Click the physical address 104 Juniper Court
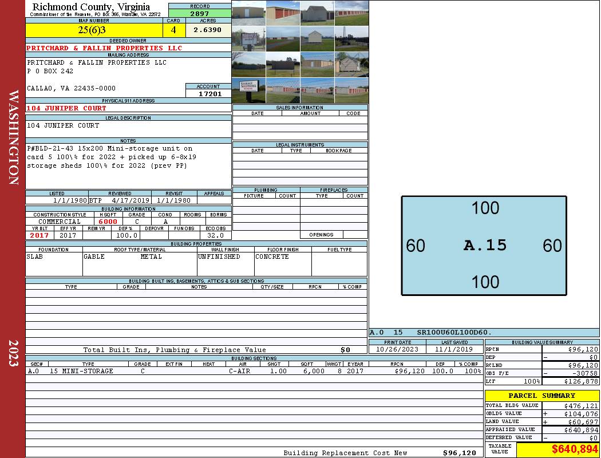Image resolution: width=601 pixels, height=458 pixels. coord(66,108)
